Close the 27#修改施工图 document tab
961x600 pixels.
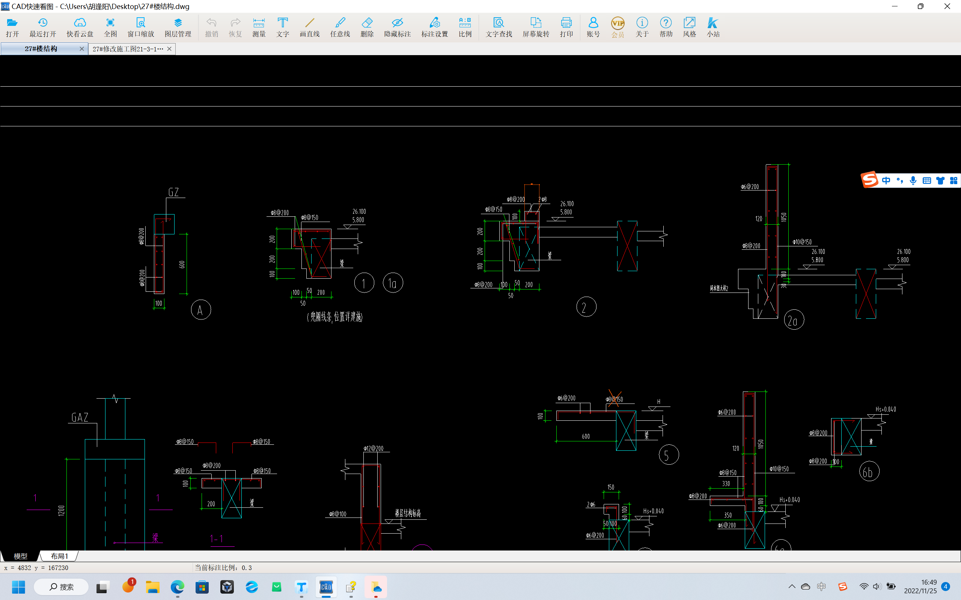pos(170,49)
